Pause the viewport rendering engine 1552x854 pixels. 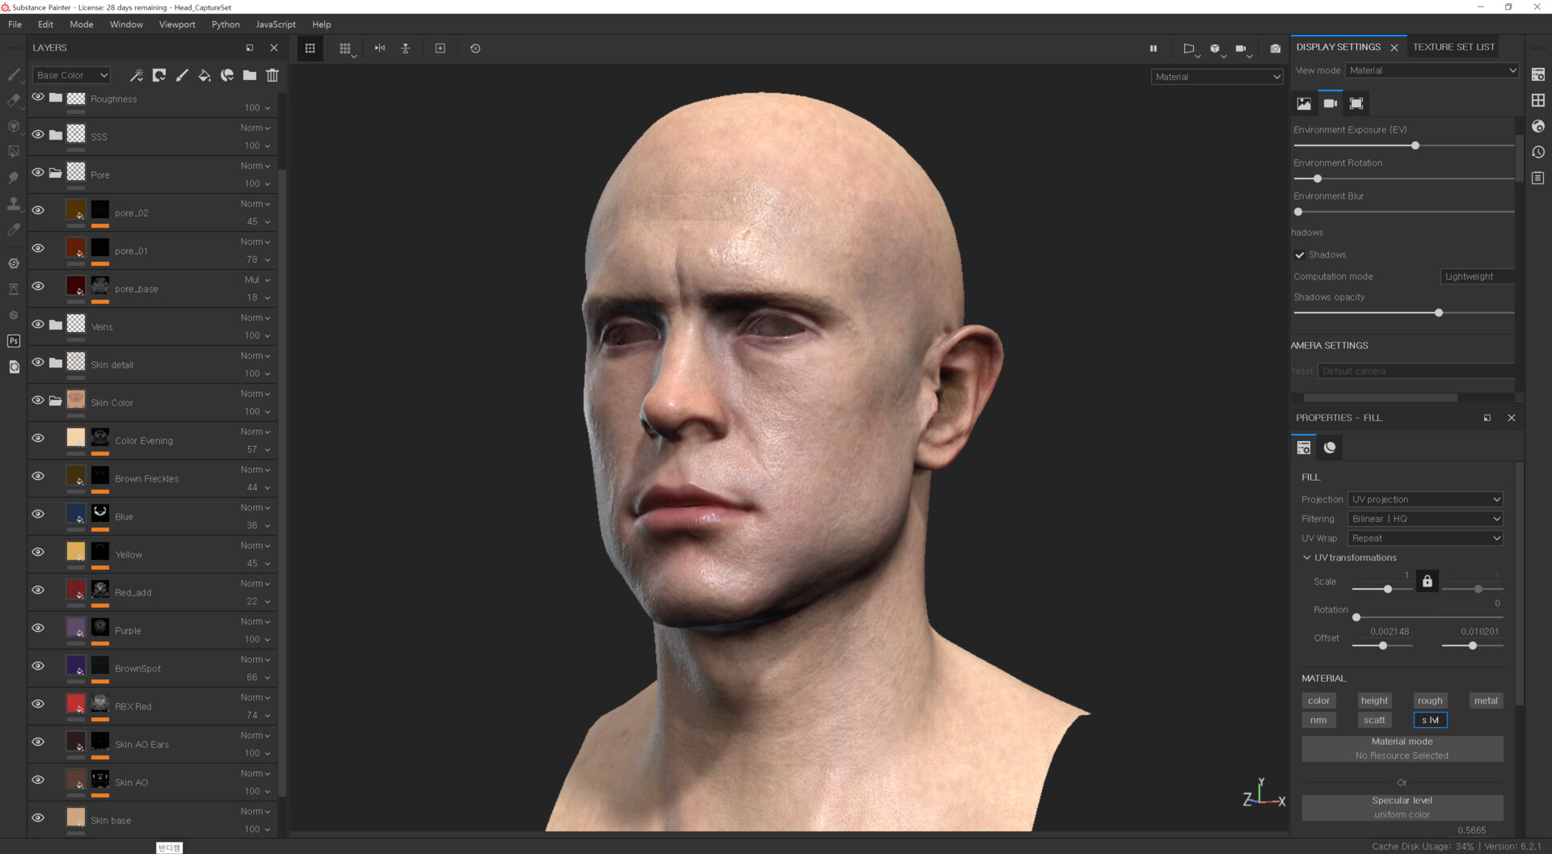point(1153,48)
